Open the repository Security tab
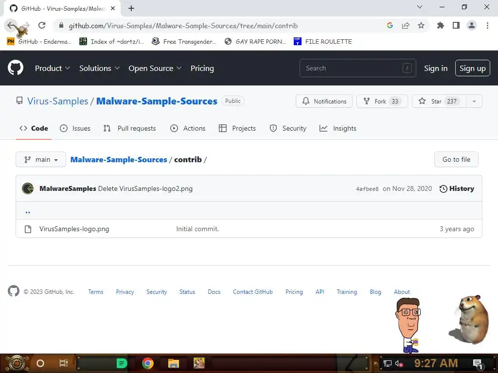Viewport: 498px width, 373px height. pyautogui.click(x=288, y=128)
